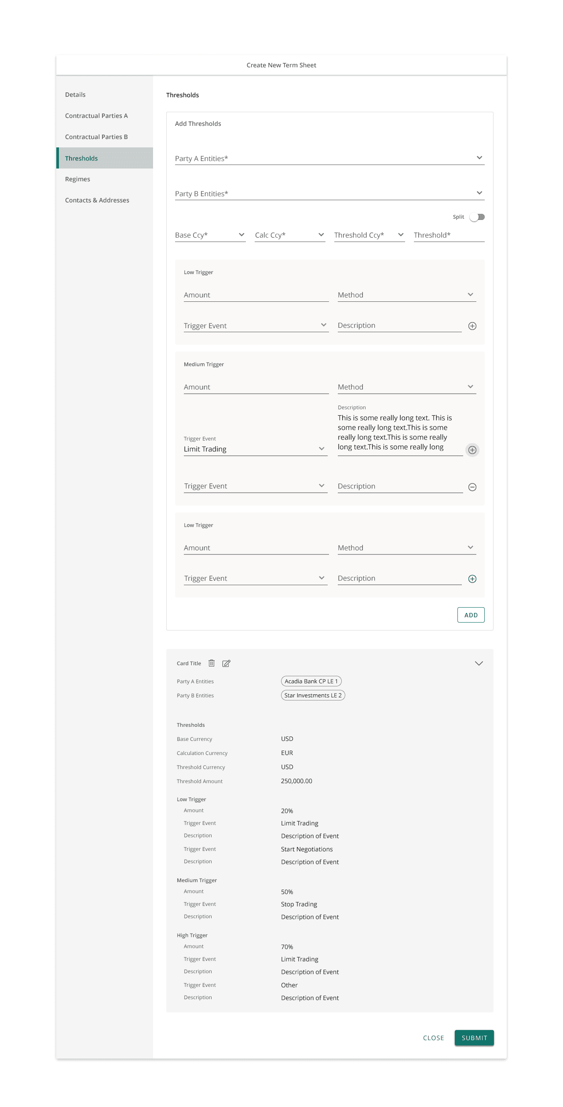Image resolution: width=563 pixels, height=1107 pixels.
Task: Click the Threshold input field
Action: (x=449, y=235)
